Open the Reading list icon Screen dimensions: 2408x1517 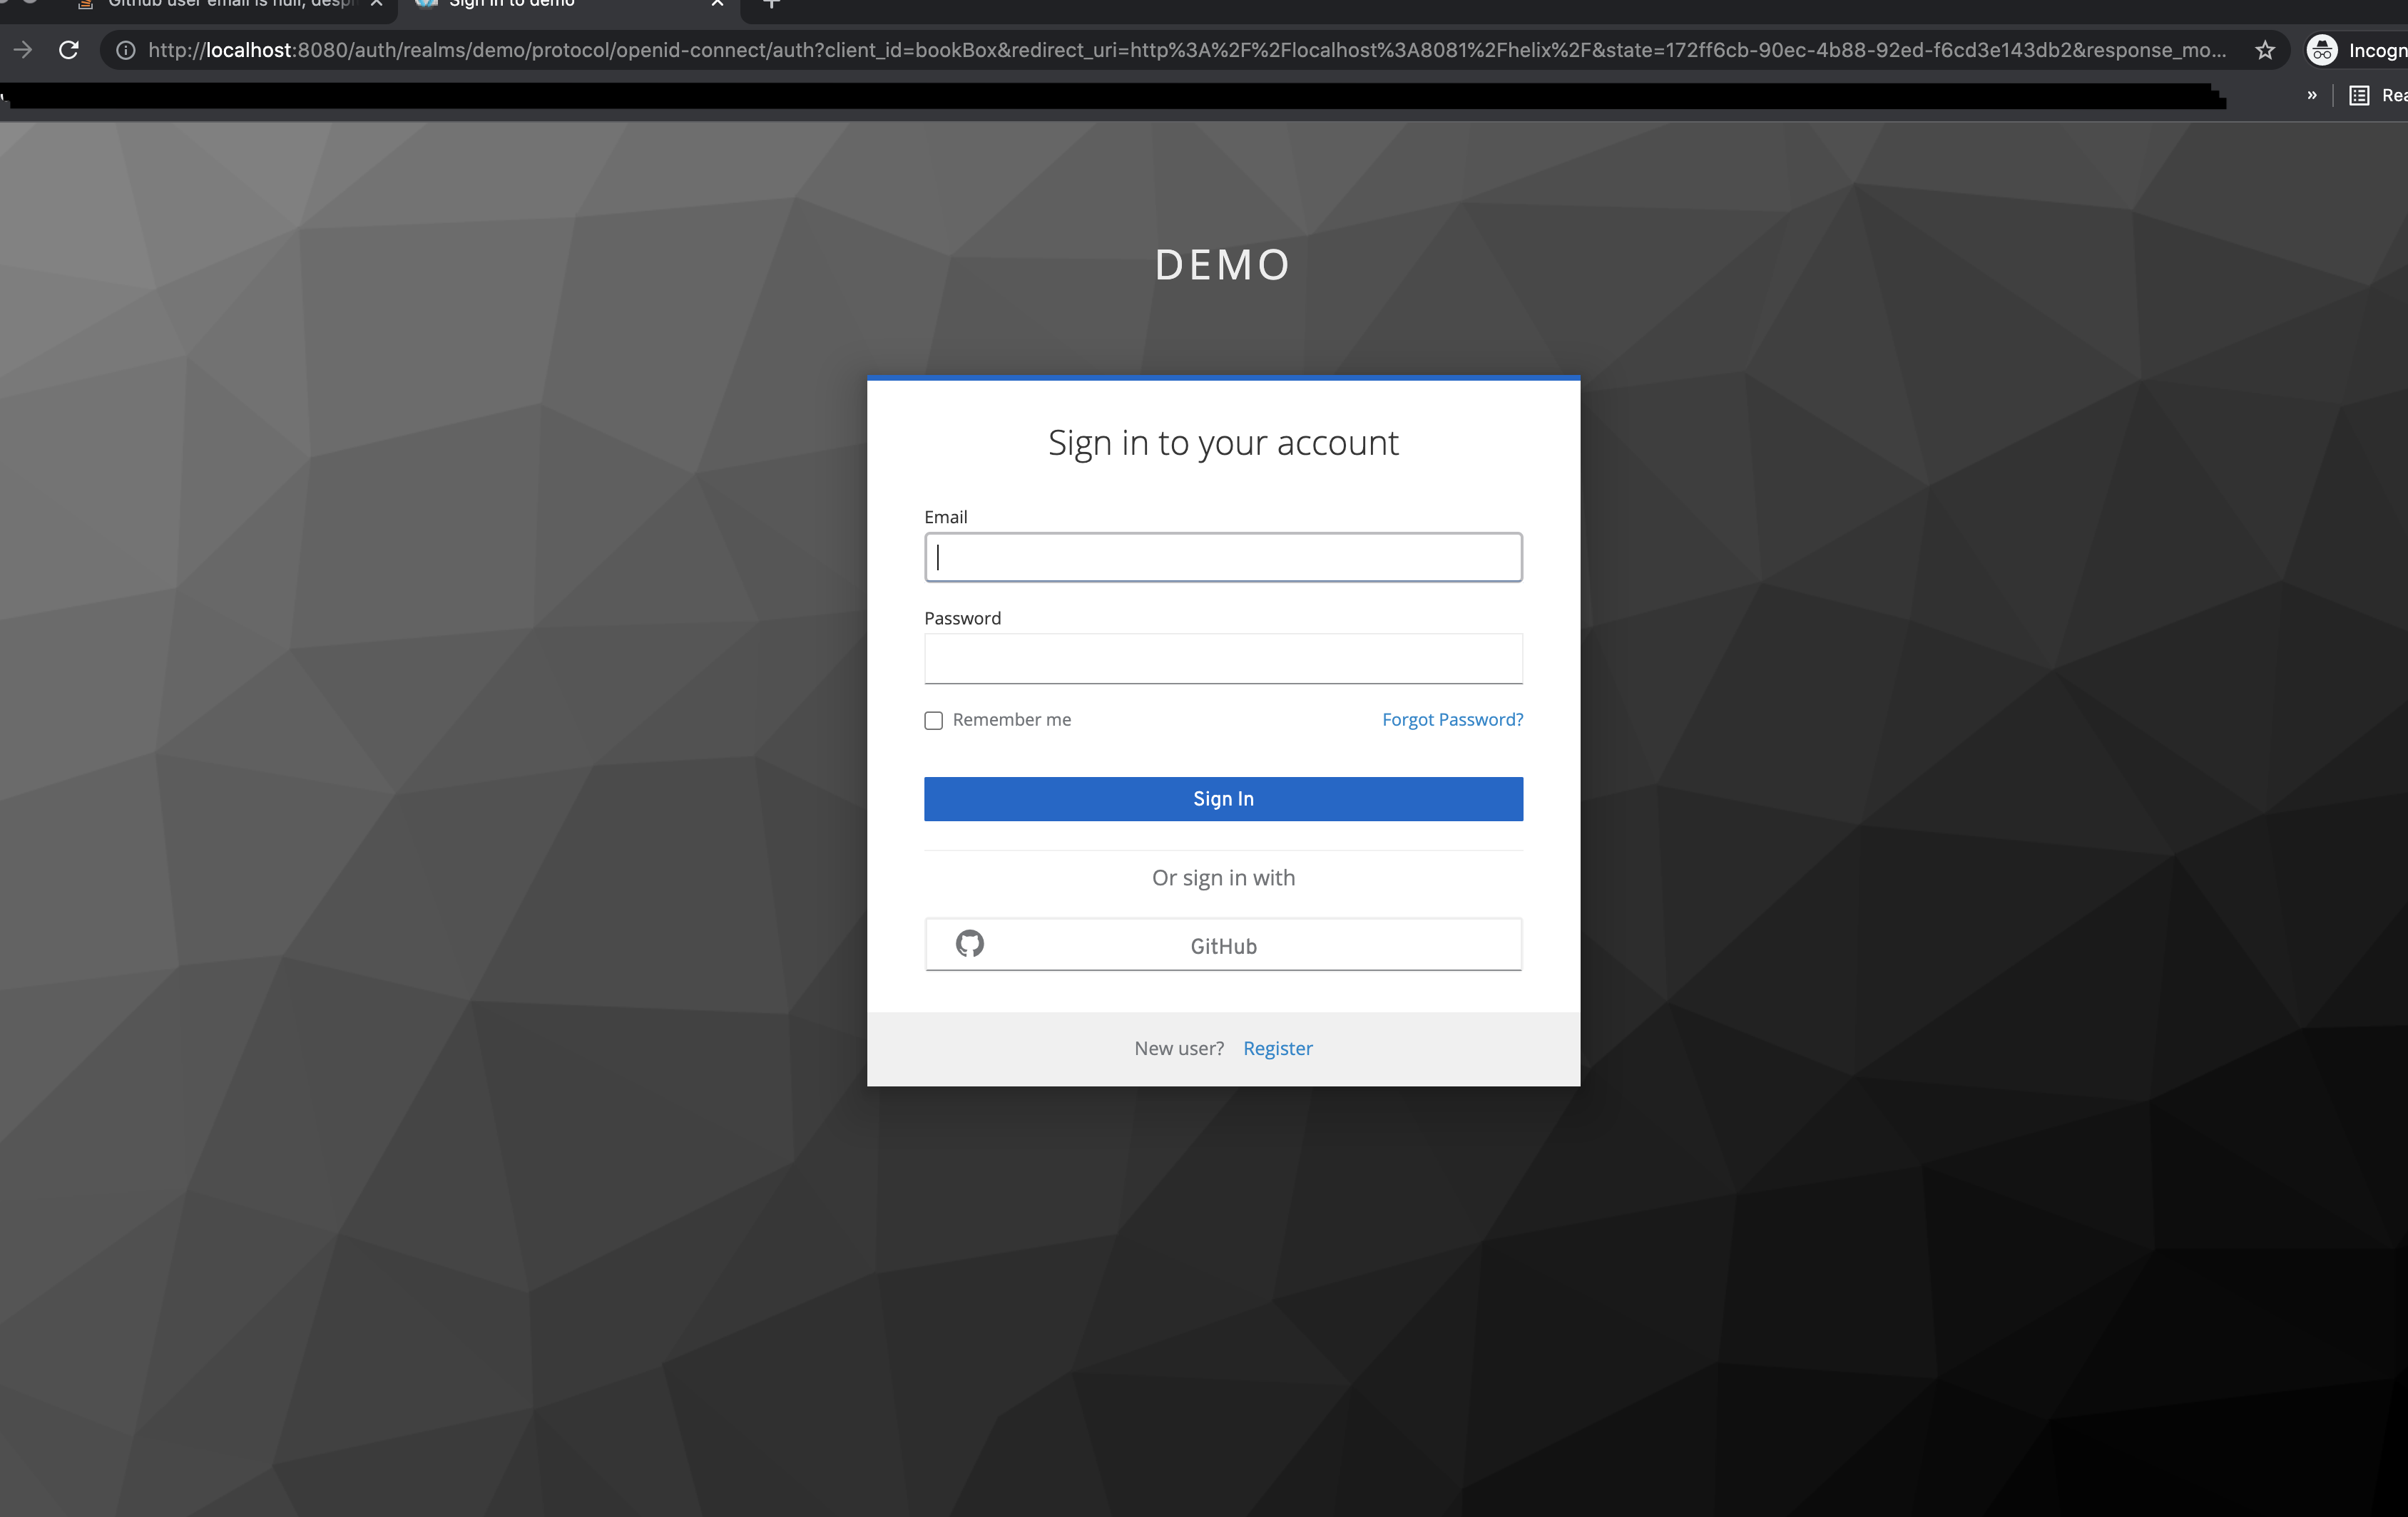(x=2359, y=96)
